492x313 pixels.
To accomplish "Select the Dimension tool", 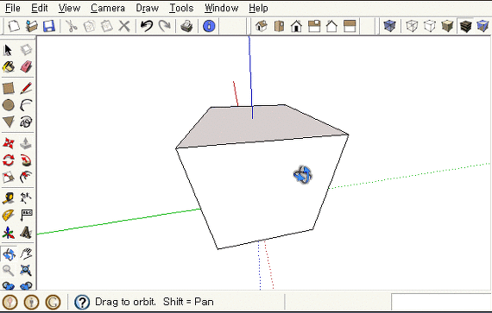I will [x=26, y=198].
